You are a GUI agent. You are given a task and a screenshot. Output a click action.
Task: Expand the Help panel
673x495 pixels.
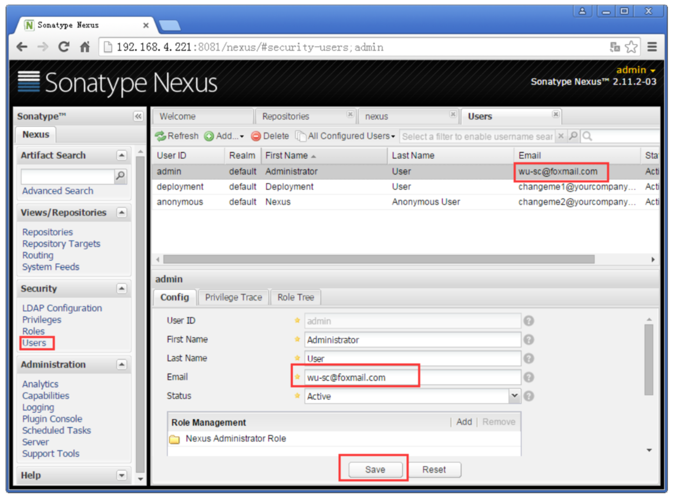click(122, 476)
